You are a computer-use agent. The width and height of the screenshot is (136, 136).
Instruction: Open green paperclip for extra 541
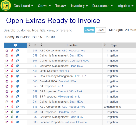click(12, 112)
